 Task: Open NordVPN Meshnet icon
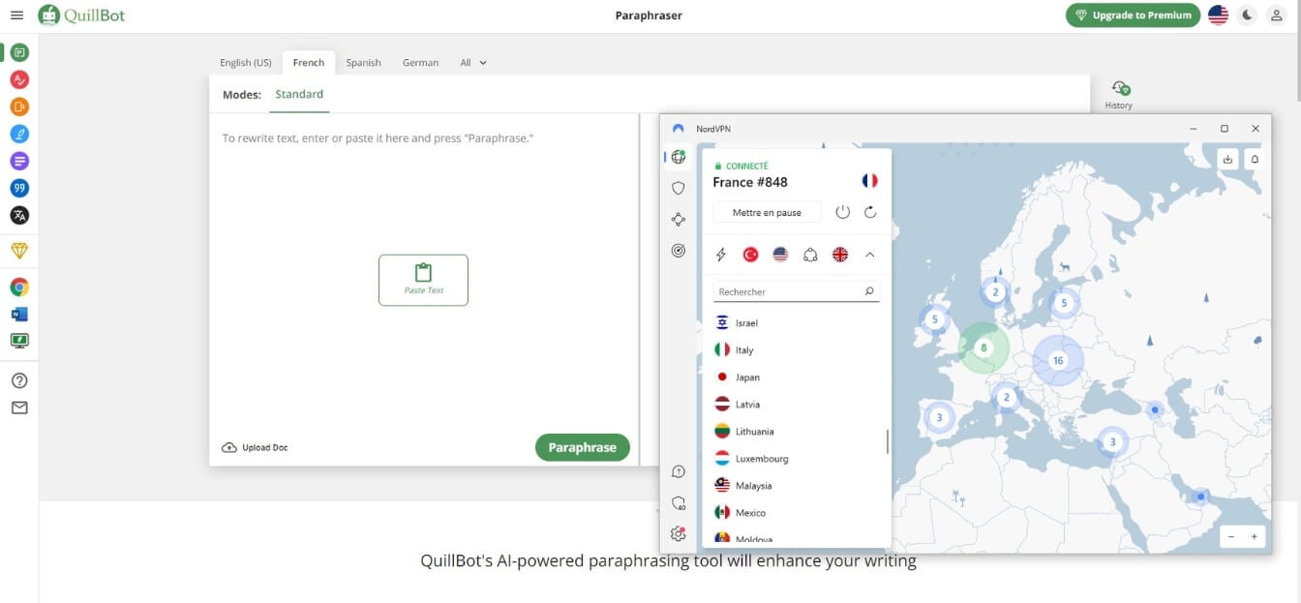[679, 220]
